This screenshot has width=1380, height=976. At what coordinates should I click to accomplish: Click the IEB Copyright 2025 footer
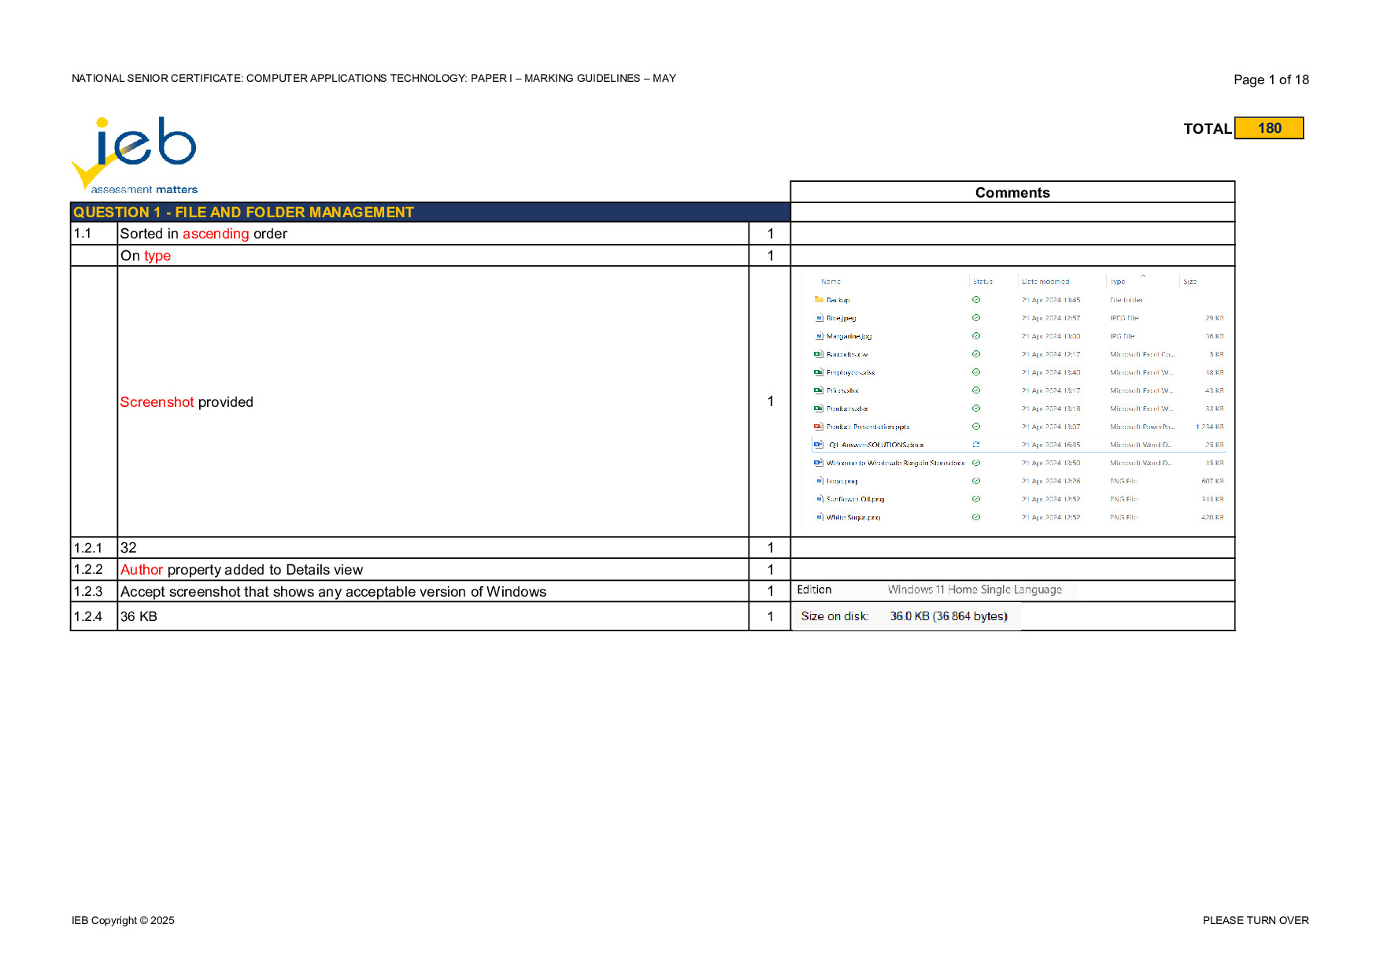(123, 920)
